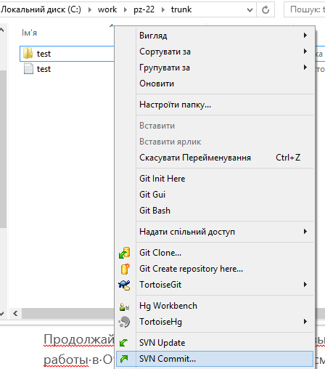Open TortoiseGit menu label
325x369 pixels.
160,285
